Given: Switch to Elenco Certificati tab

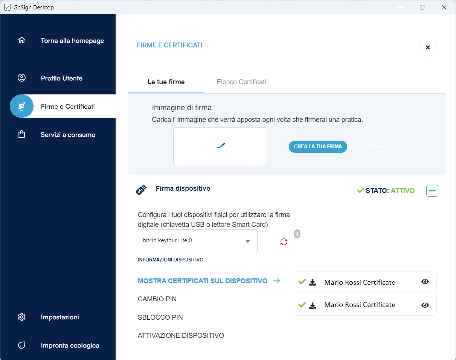Looking at the screenshot, I should coord(241,82).
